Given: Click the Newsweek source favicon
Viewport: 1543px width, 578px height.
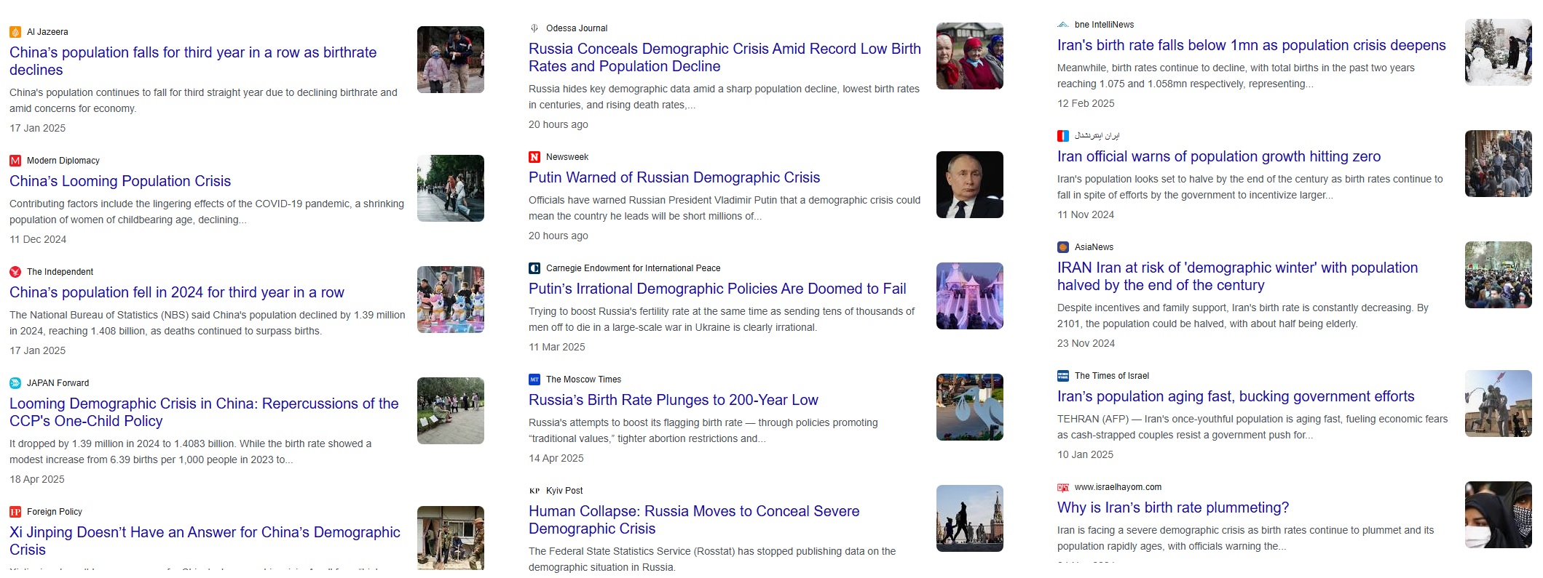Looking at the screenshot, I should [x=534, y=157].
